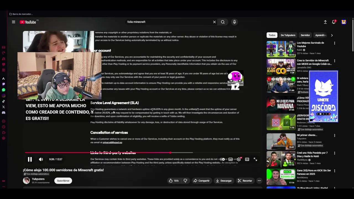The width and height of the screenshot is (354, 199).
Task: Open the Tubupters channel avatar
Action: pyautogui.click(x=26, y=181)
